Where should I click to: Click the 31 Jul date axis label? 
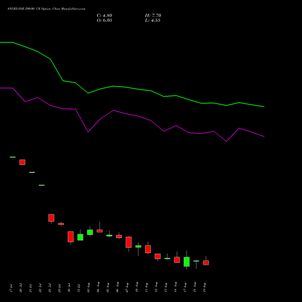(x=79, y=288)
